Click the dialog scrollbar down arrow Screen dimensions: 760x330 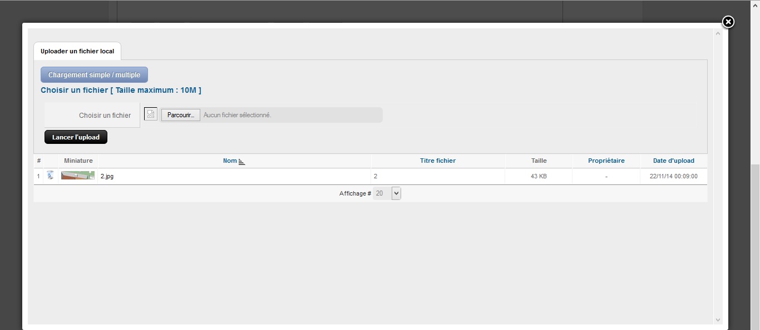[718, 319]
